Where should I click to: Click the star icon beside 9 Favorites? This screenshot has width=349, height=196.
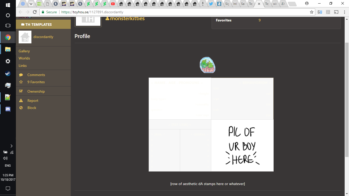tap(21, 82)
